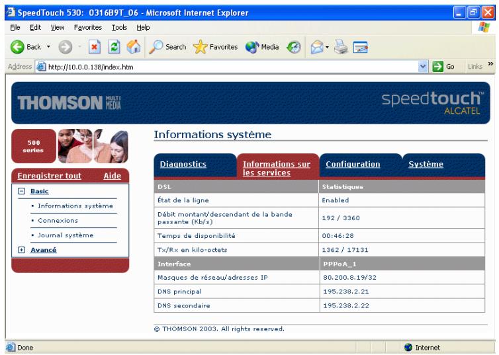The image size is (499, 355).
Task: Open the View menu
Action: pos(58,27)
